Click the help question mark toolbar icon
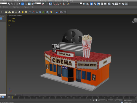Viewport: 137px width, 103px height. [x=65, y=12]
